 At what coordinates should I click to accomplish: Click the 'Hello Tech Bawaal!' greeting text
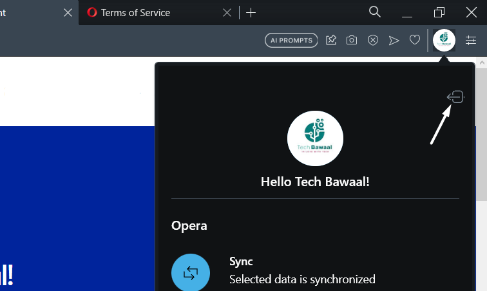(x=315, y=182)
